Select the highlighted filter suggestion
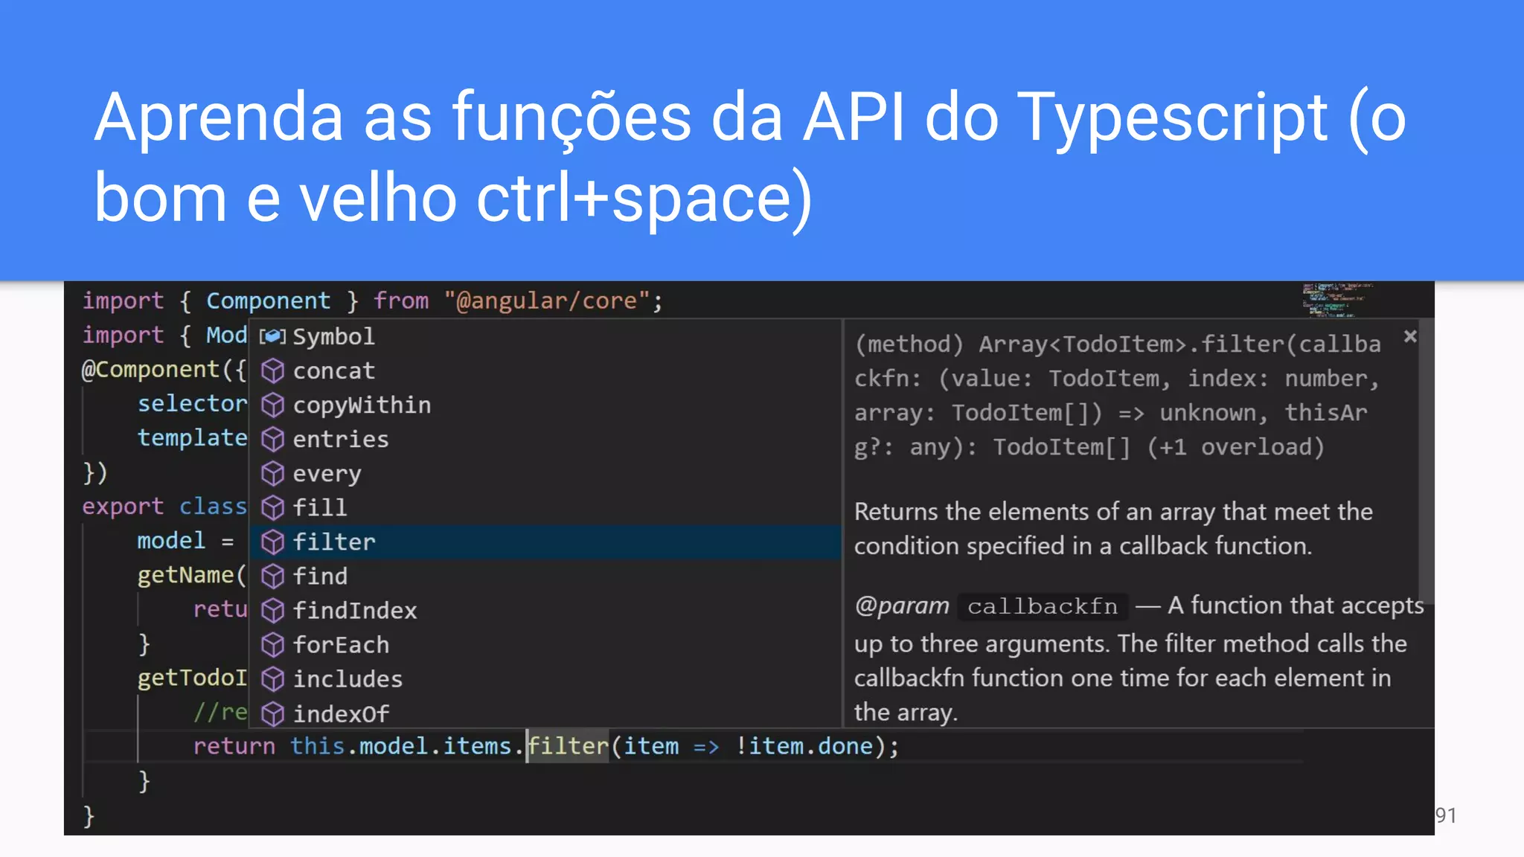 pos(545,542)
